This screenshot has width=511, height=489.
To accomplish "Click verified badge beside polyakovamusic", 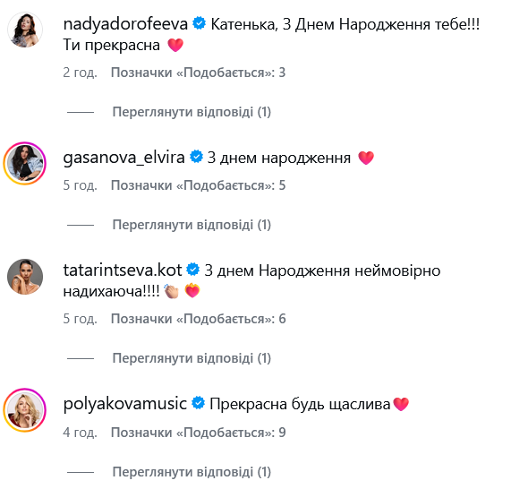I will 198,403.
